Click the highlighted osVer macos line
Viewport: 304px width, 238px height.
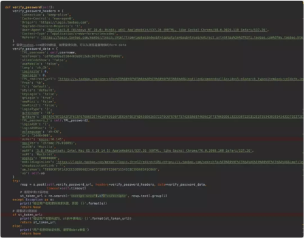pyautogui.click(x=152, y=139)
